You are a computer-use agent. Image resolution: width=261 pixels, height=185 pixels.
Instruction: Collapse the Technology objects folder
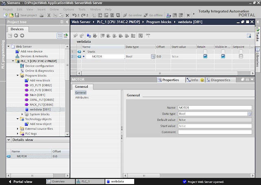tap(18, 119)
